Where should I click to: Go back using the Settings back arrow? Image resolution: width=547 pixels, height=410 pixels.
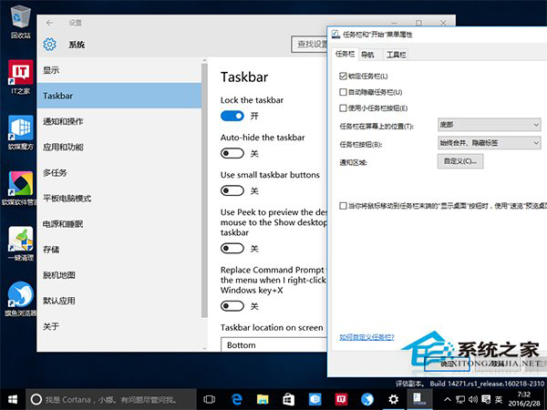tap(49, 22)
